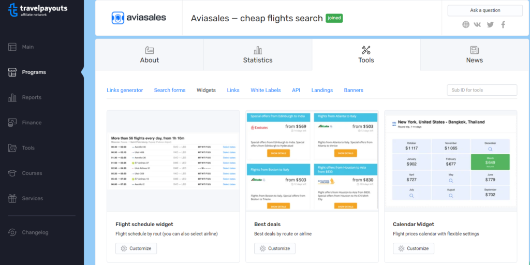Select the February $677 calendar cell
Viewport: 530px width, 265px height.
pyautogui.click(x=451, y=162)
